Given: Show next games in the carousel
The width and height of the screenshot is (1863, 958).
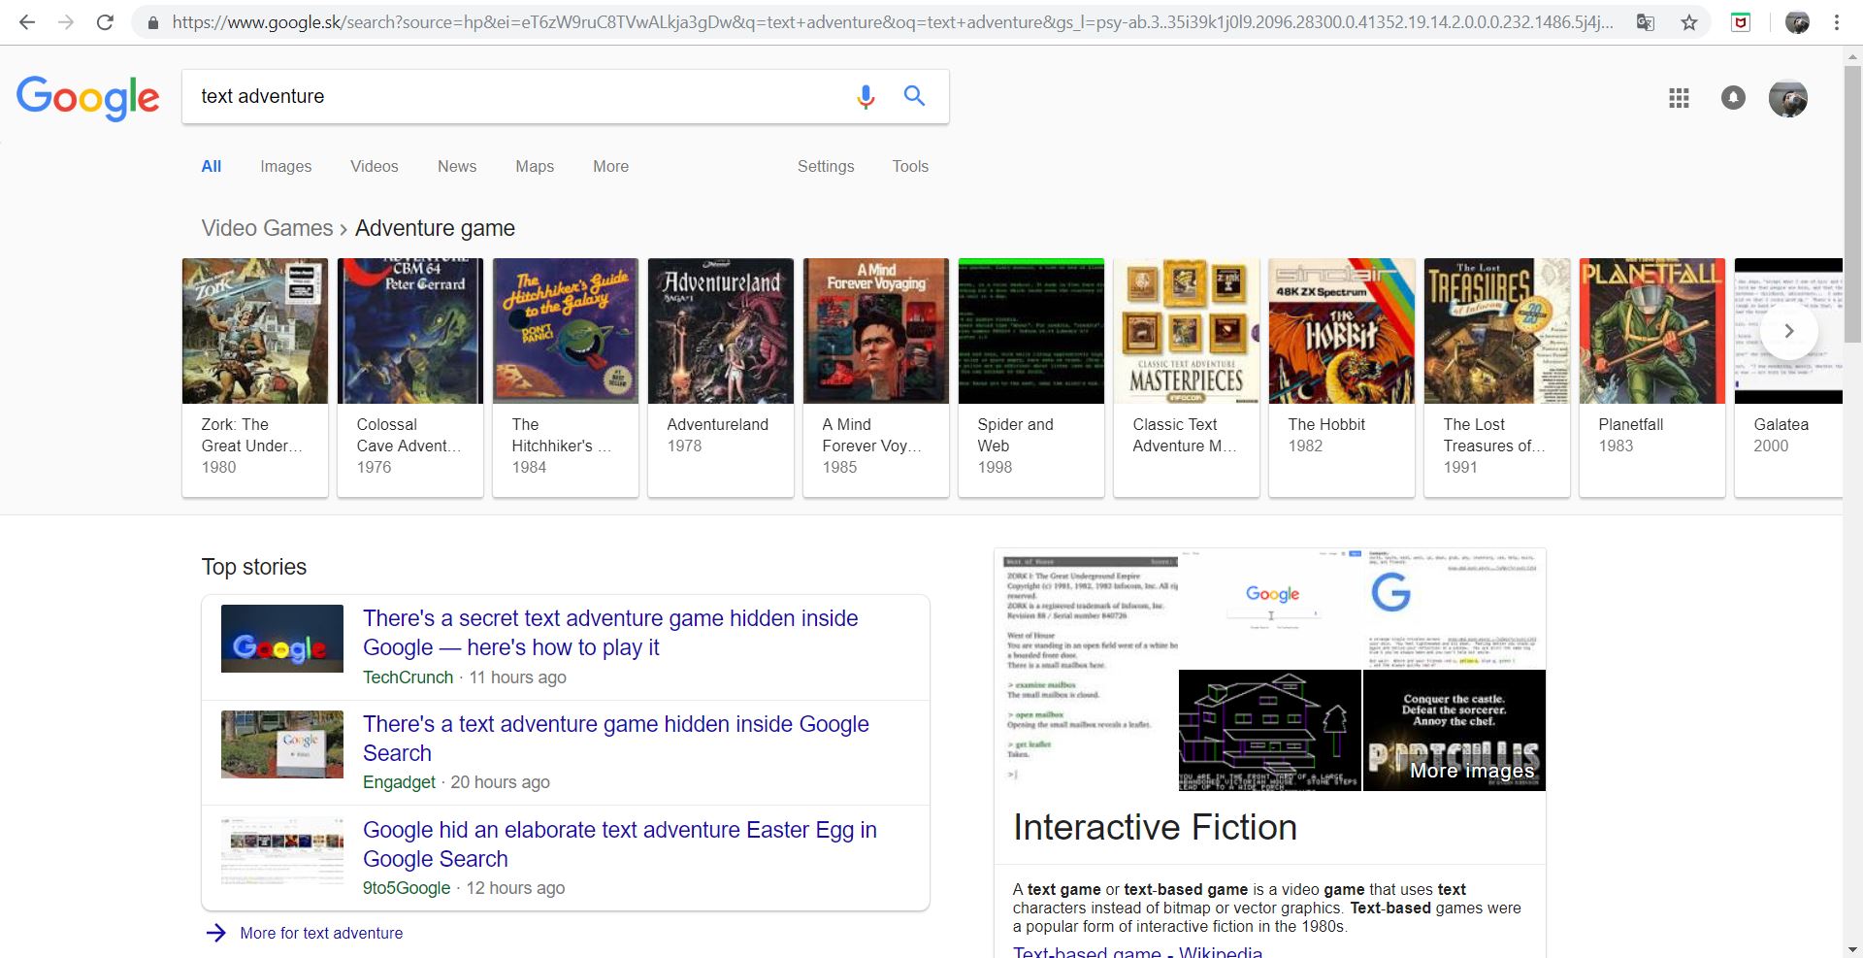Looking at the screenshot, I should [x=1789, y=331].
